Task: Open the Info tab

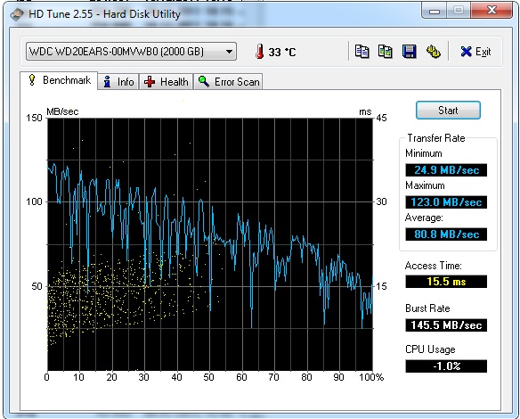Action: point(118,82)
